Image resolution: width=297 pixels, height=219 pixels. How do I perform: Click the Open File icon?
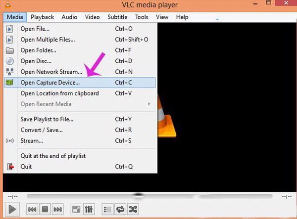pos(10,29)
